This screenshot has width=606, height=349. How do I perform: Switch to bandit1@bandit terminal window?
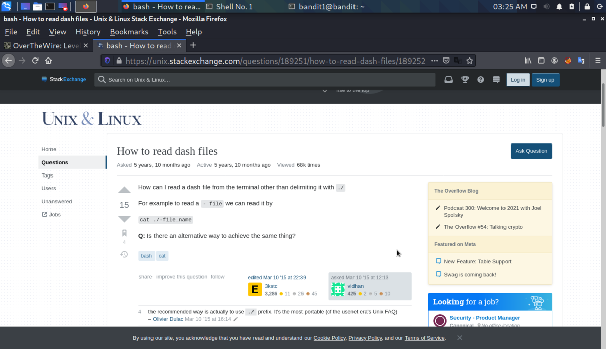coord(326,7)
